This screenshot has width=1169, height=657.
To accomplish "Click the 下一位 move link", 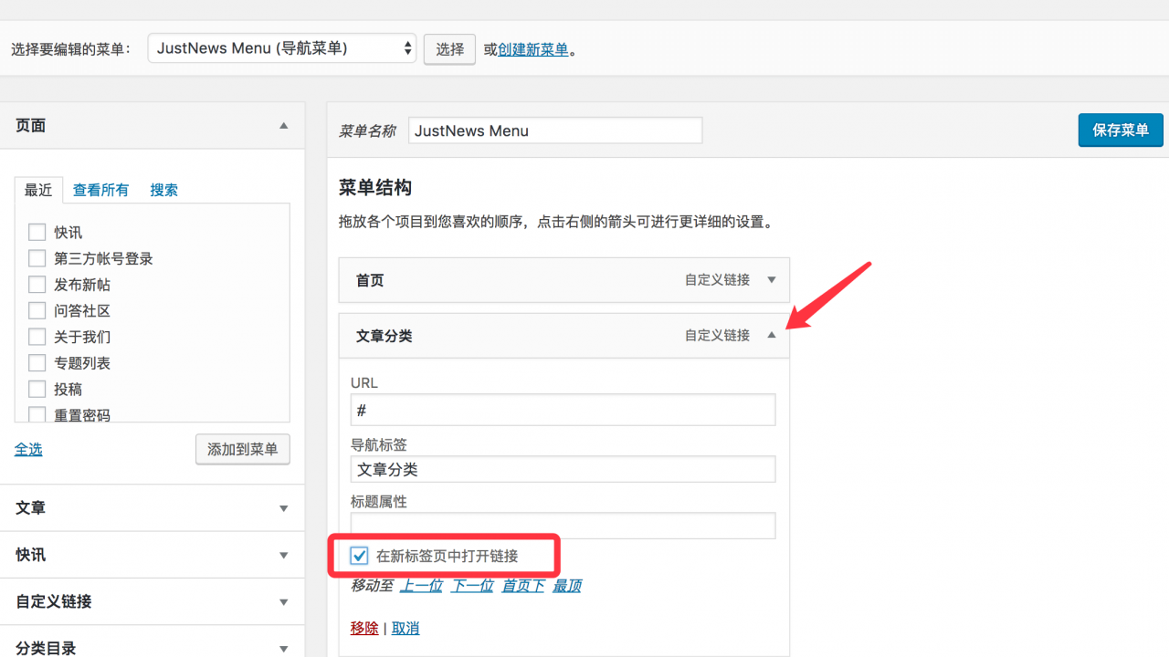I will click(473, 586).
